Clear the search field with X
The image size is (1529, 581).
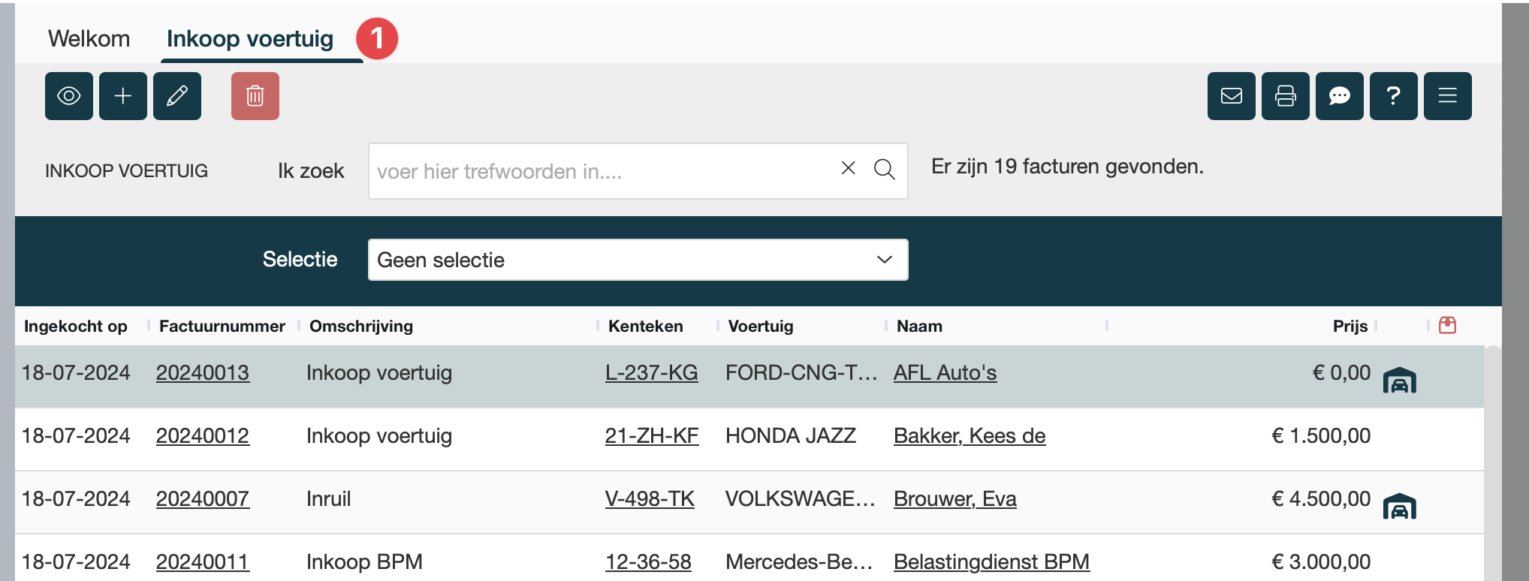pos(849,168)
